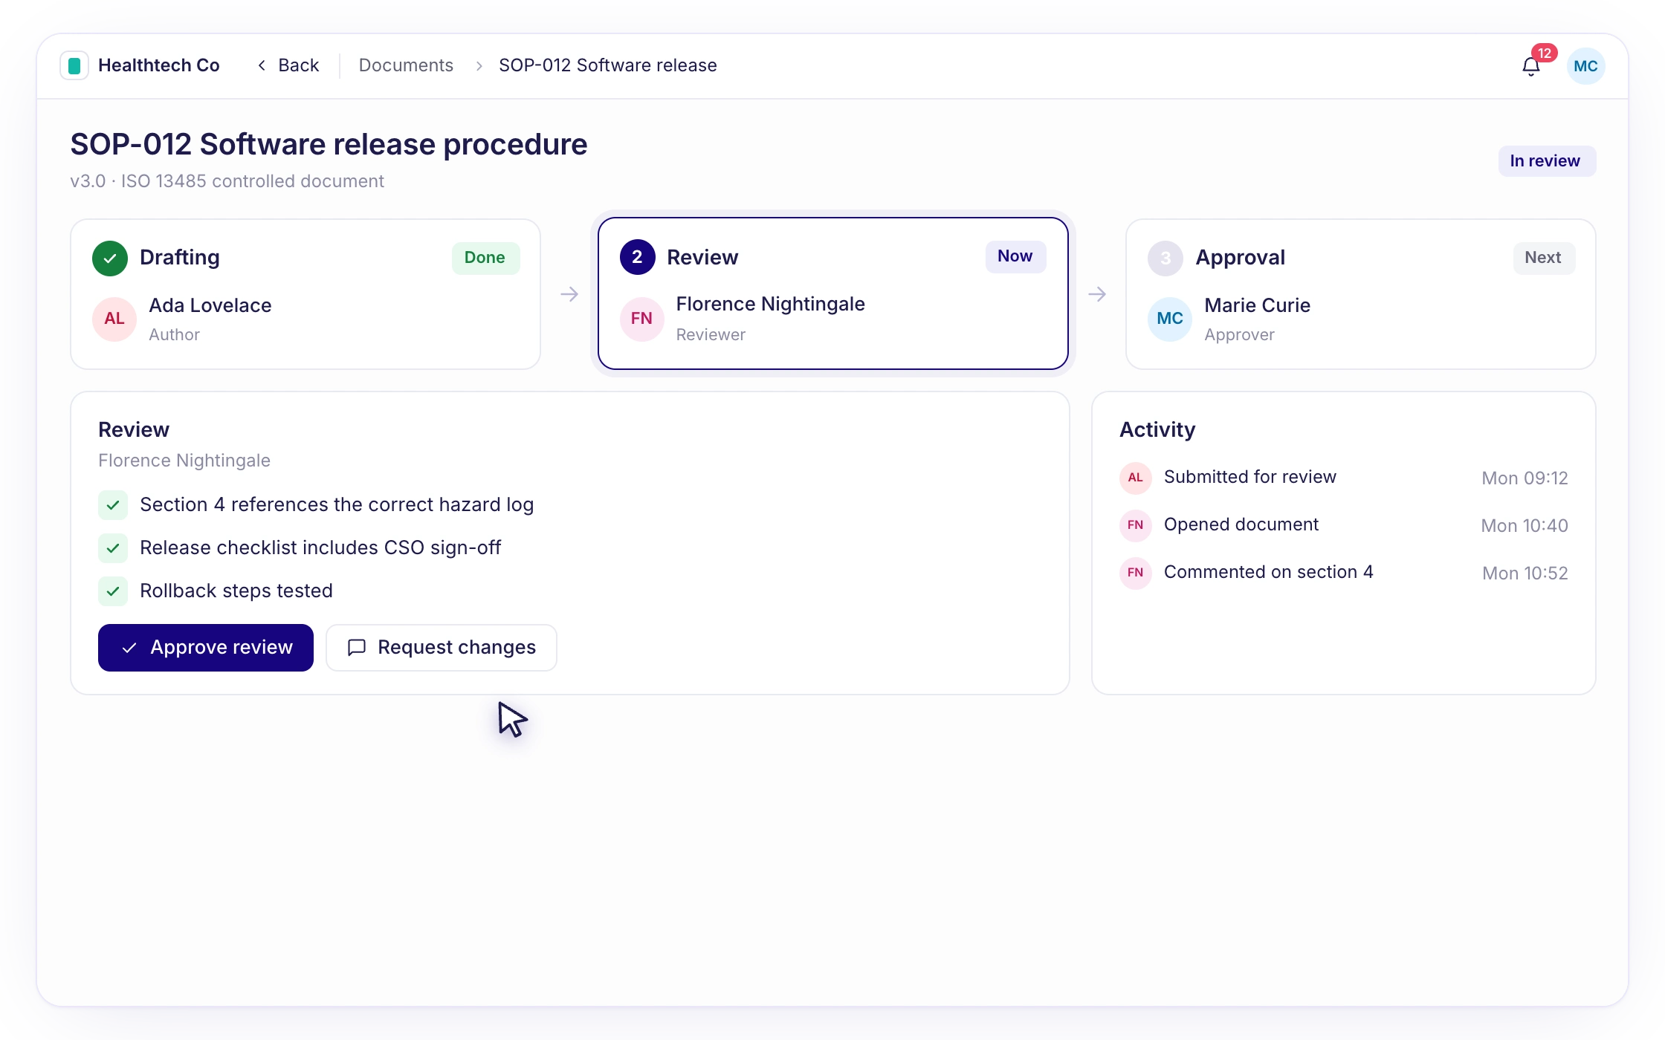The image size is (1665, 1040).
Task: Click FN avatar beside Opened document
Action: [1136, 525]
